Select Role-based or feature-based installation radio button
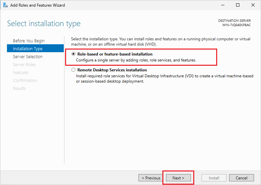 tap(73, 54)
